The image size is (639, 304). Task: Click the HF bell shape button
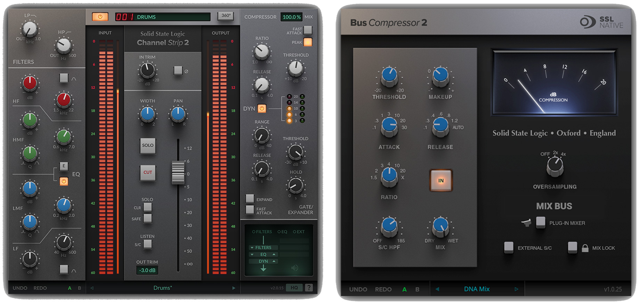64,78
